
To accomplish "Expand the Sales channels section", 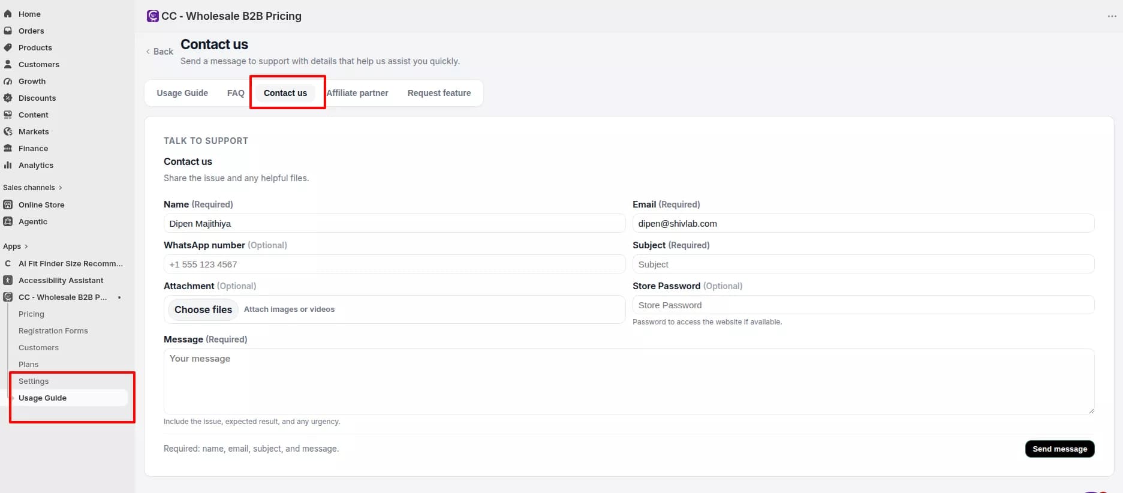I will pyautogui.click(x=32, y=188).
